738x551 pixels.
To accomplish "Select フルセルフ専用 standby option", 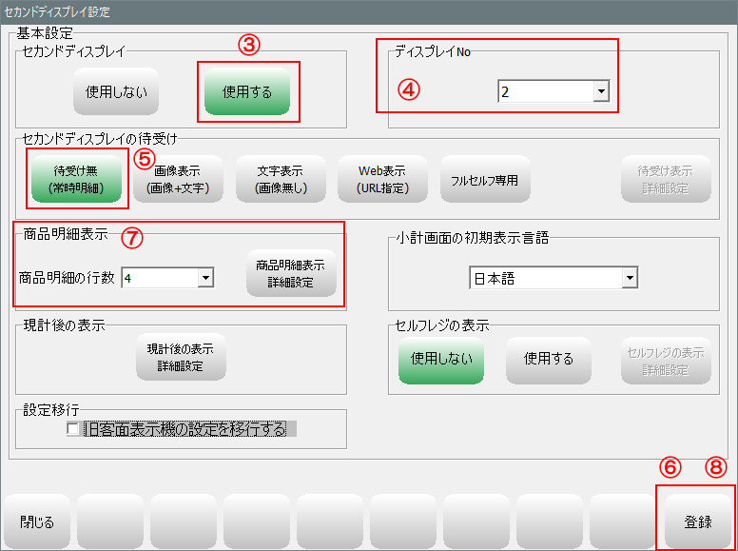I will 485,179.
